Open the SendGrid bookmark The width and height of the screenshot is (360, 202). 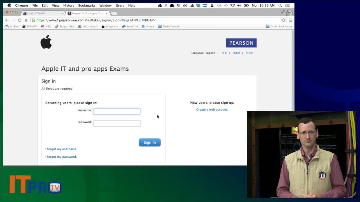(x=130, y=26)
